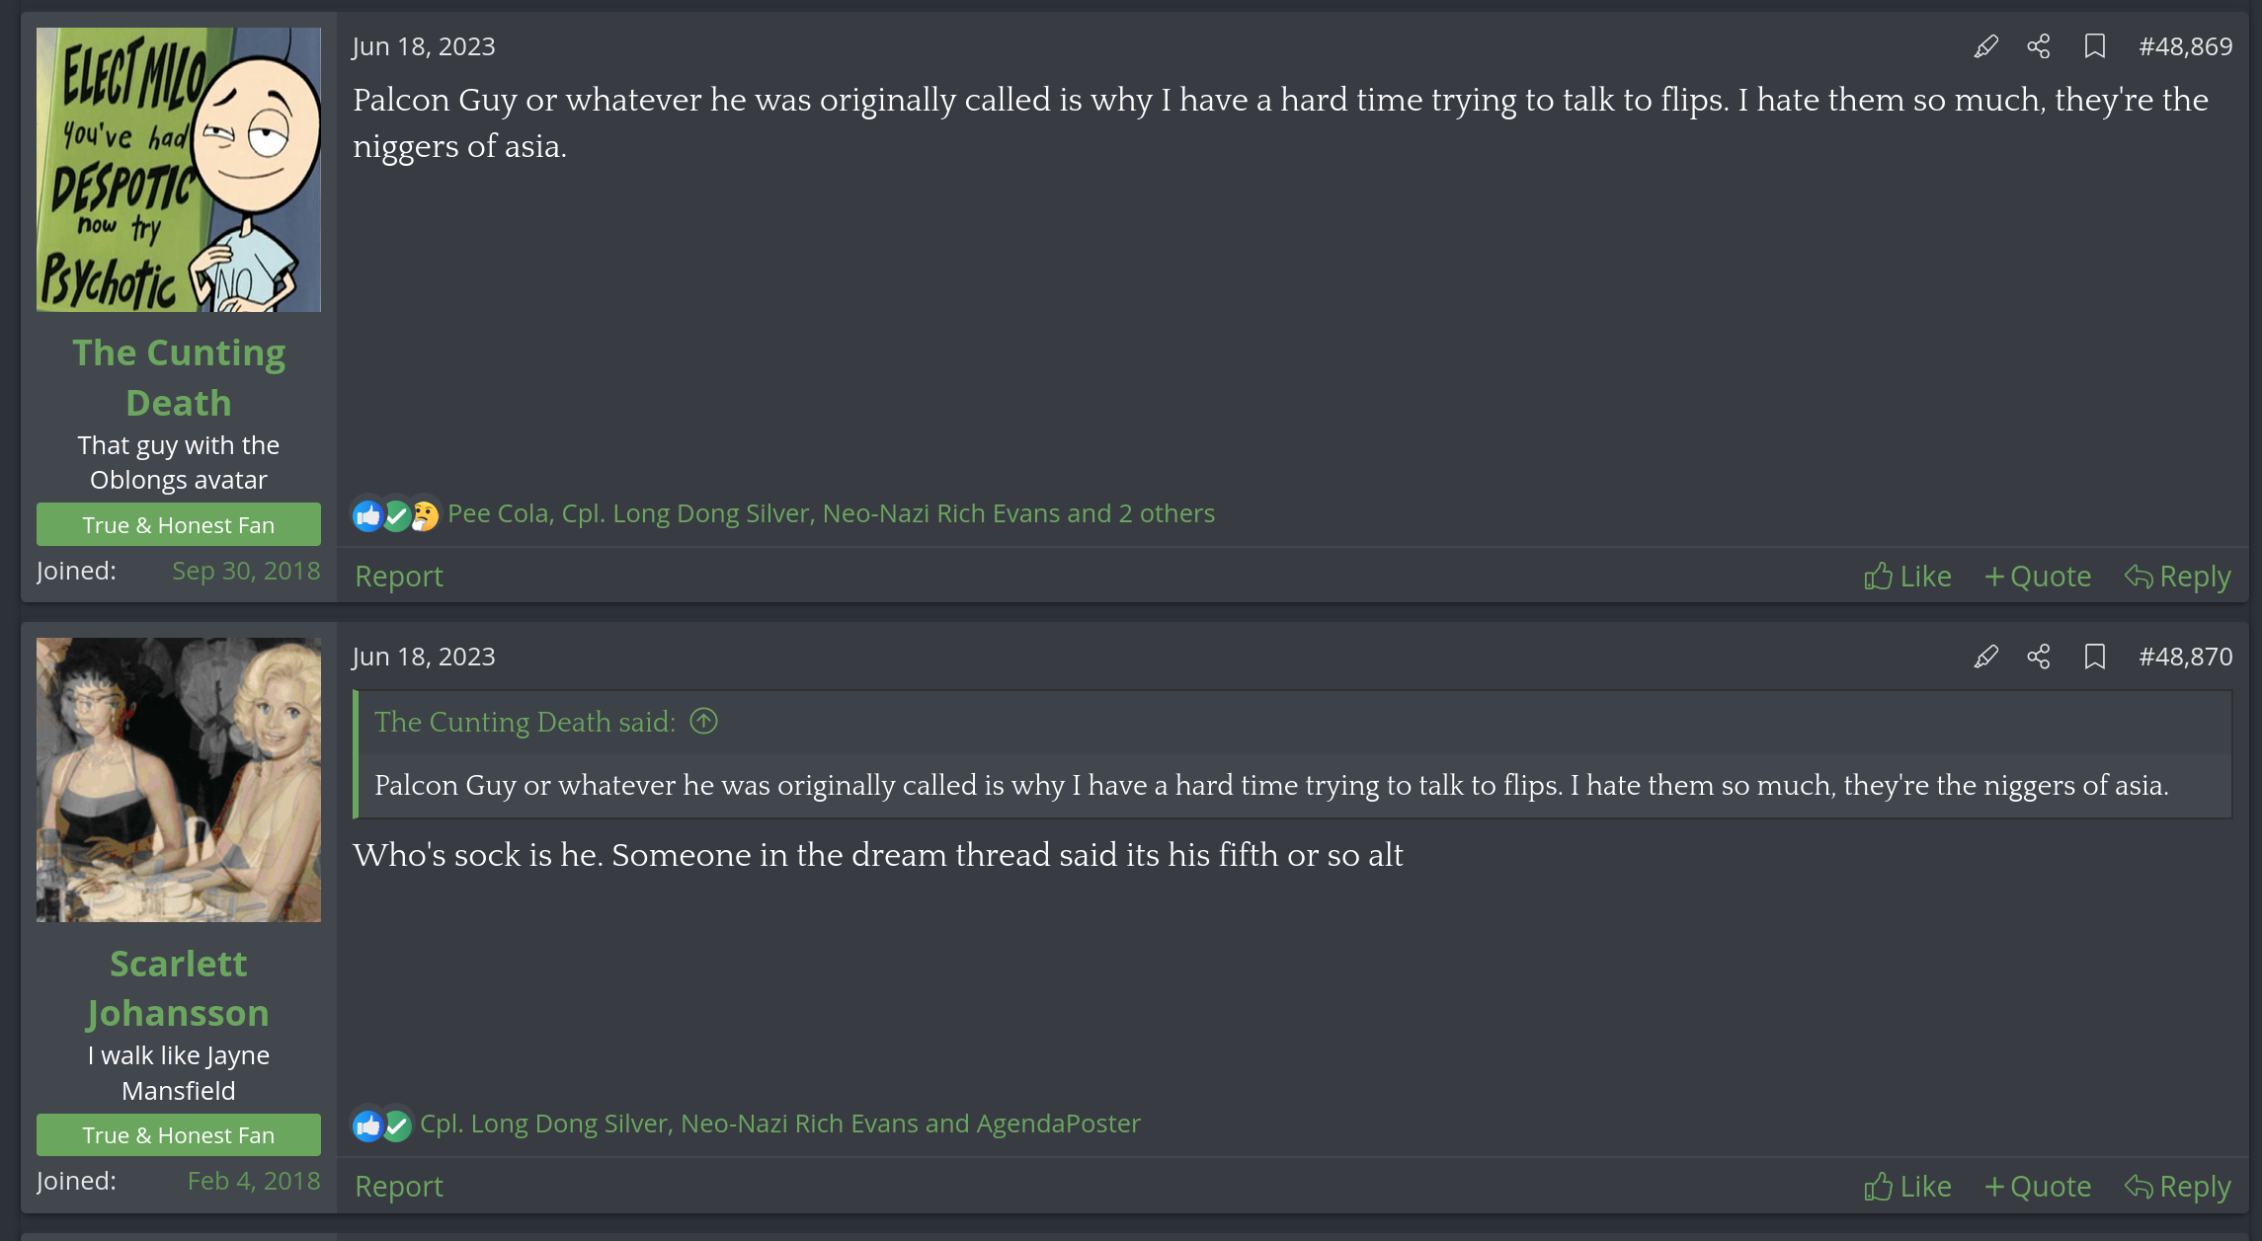This screenshot has width=2262, height=1241.
Task: Add post #48,870 to multi-quote
Action: click(2038, 1187)
